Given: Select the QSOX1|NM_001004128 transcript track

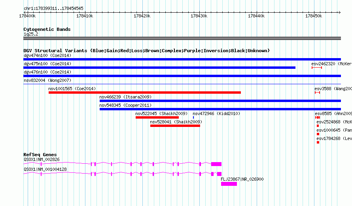Looking at the screenshot, I should (x=122, y=174).
